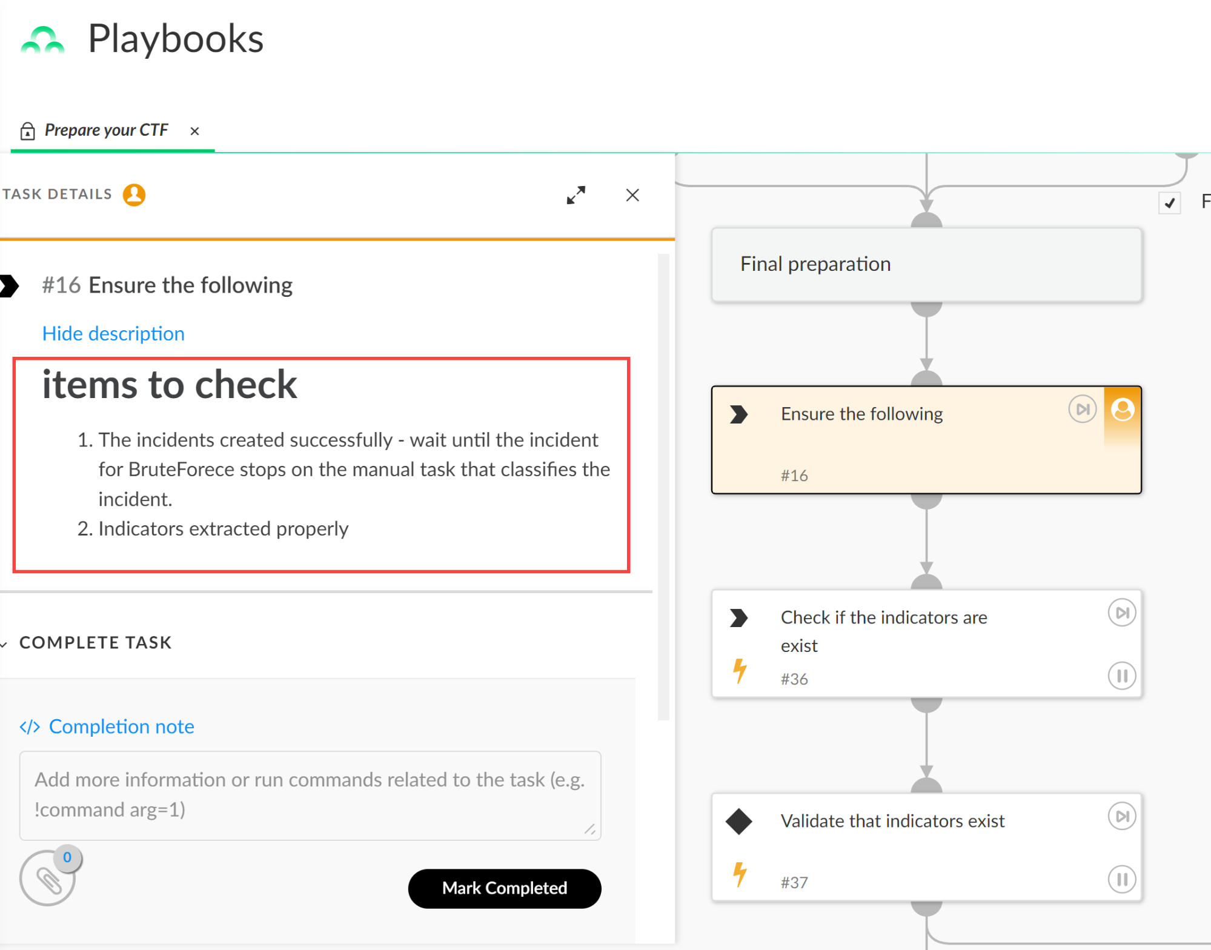Toggle the checkbox at top right
The image size is (1211, 950).
point(1169,203)
